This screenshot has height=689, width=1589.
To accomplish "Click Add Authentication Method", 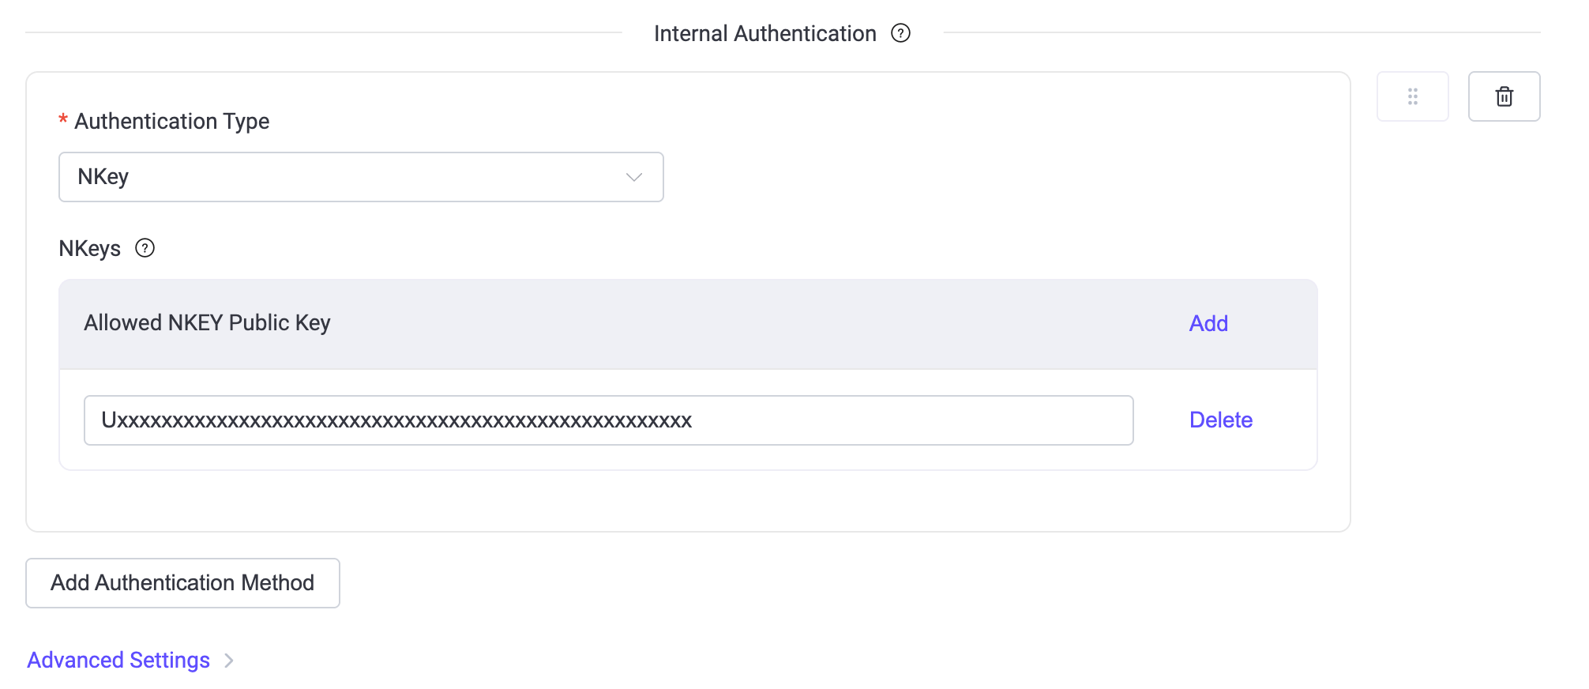I will click(182, 582).
